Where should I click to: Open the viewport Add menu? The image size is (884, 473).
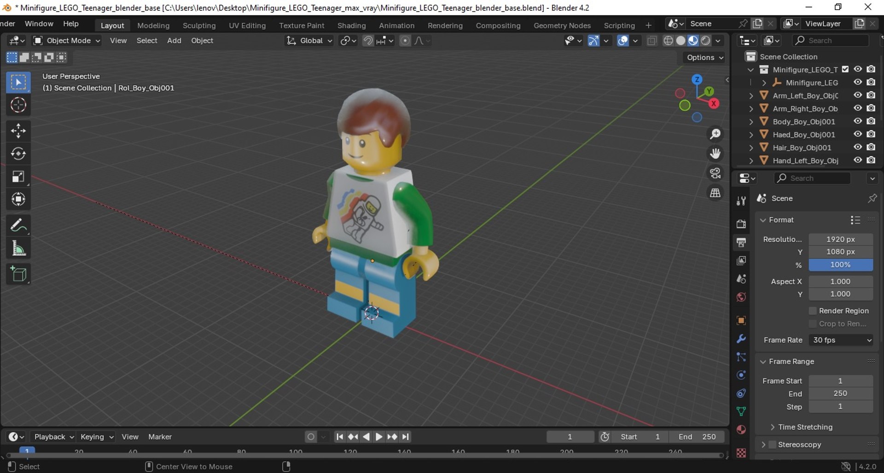click(x=174, y=40)
